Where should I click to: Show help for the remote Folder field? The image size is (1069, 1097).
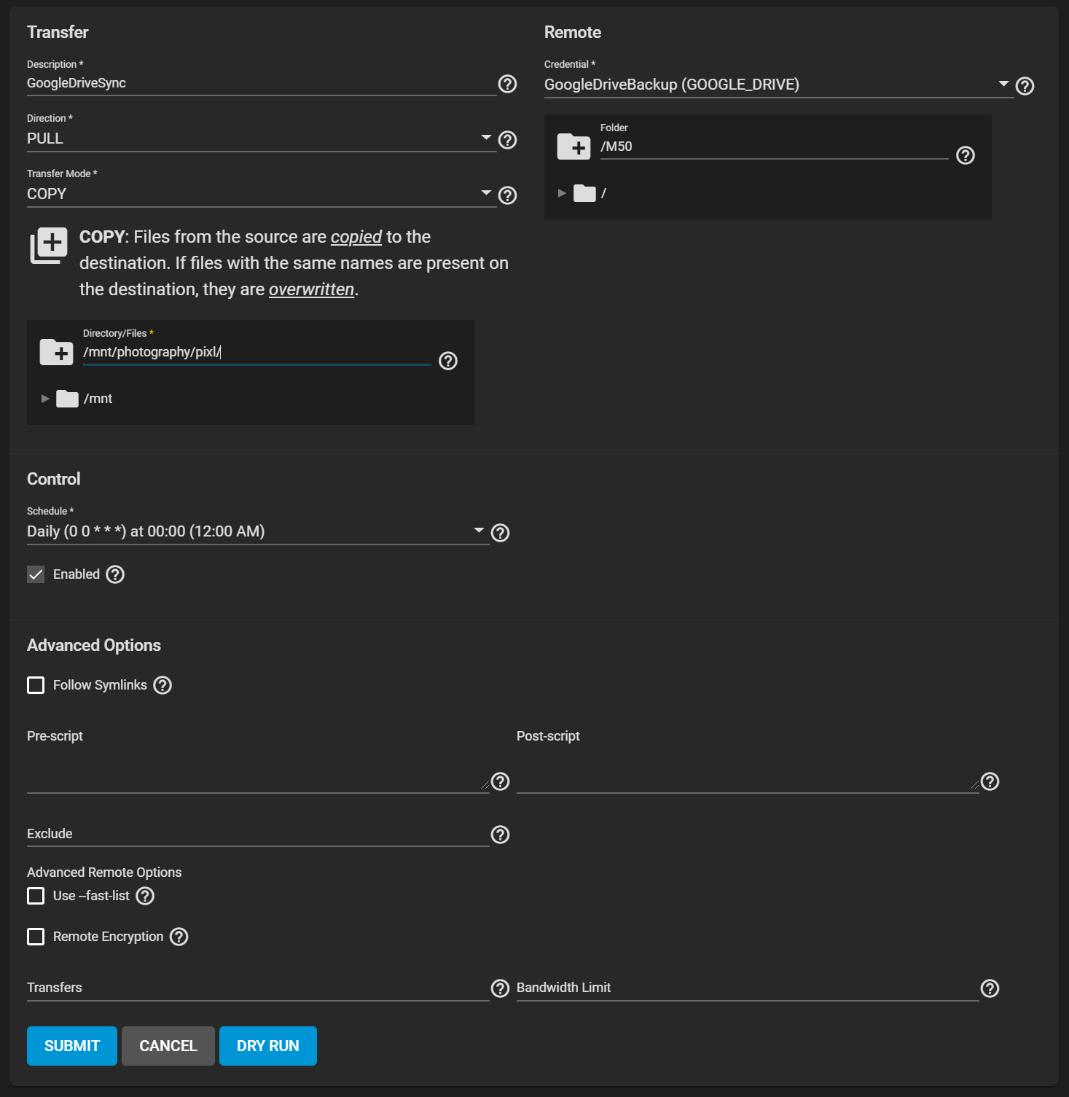click(965, 155)
